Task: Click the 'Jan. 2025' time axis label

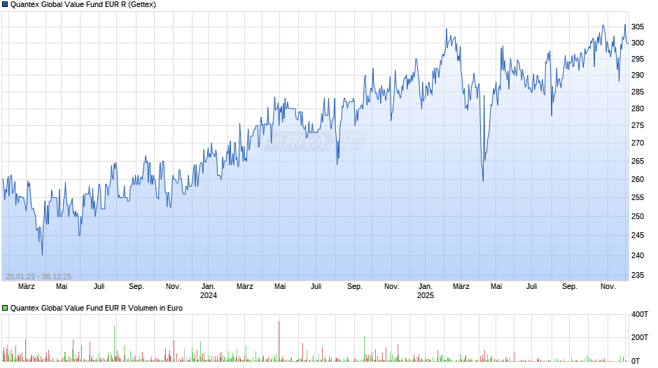Action: tap(425, 291)
